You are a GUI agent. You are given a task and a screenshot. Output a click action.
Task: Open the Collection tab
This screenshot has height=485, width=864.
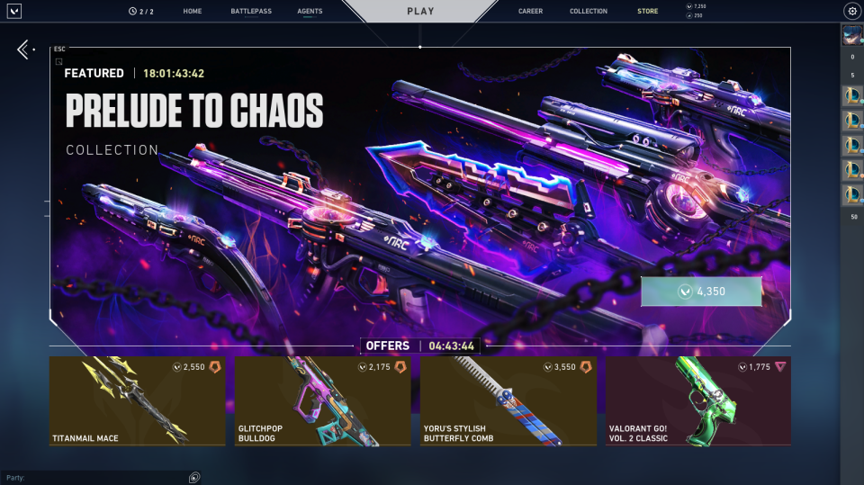(x=589, y=11)
